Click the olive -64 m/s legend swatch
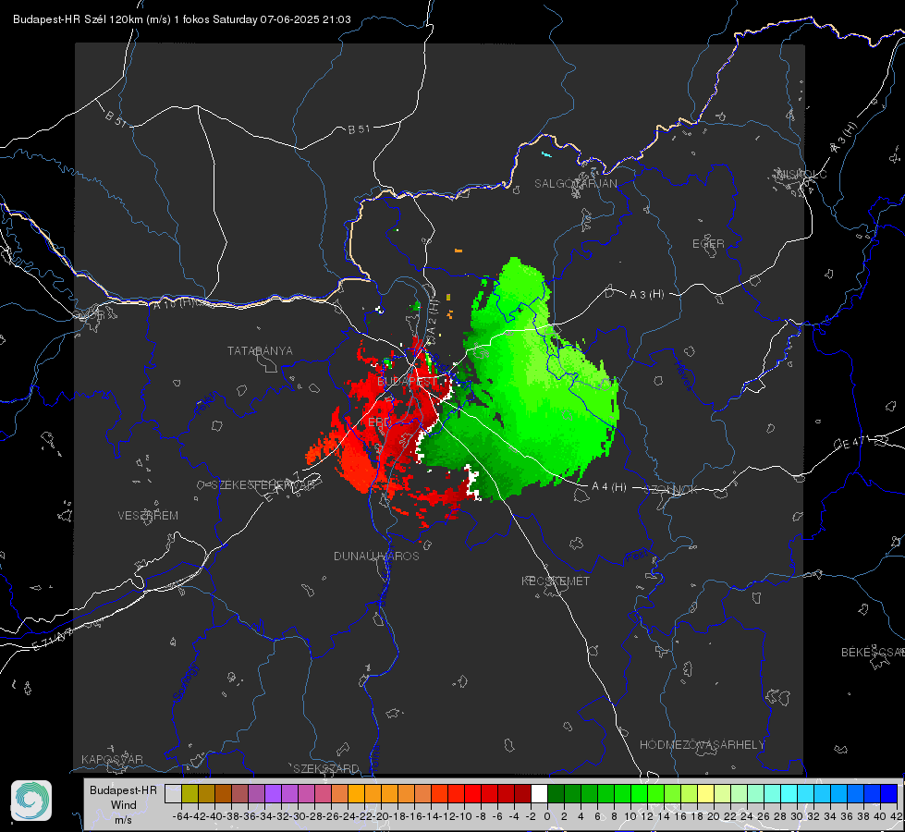905x832 pixels. pos(190,793)
